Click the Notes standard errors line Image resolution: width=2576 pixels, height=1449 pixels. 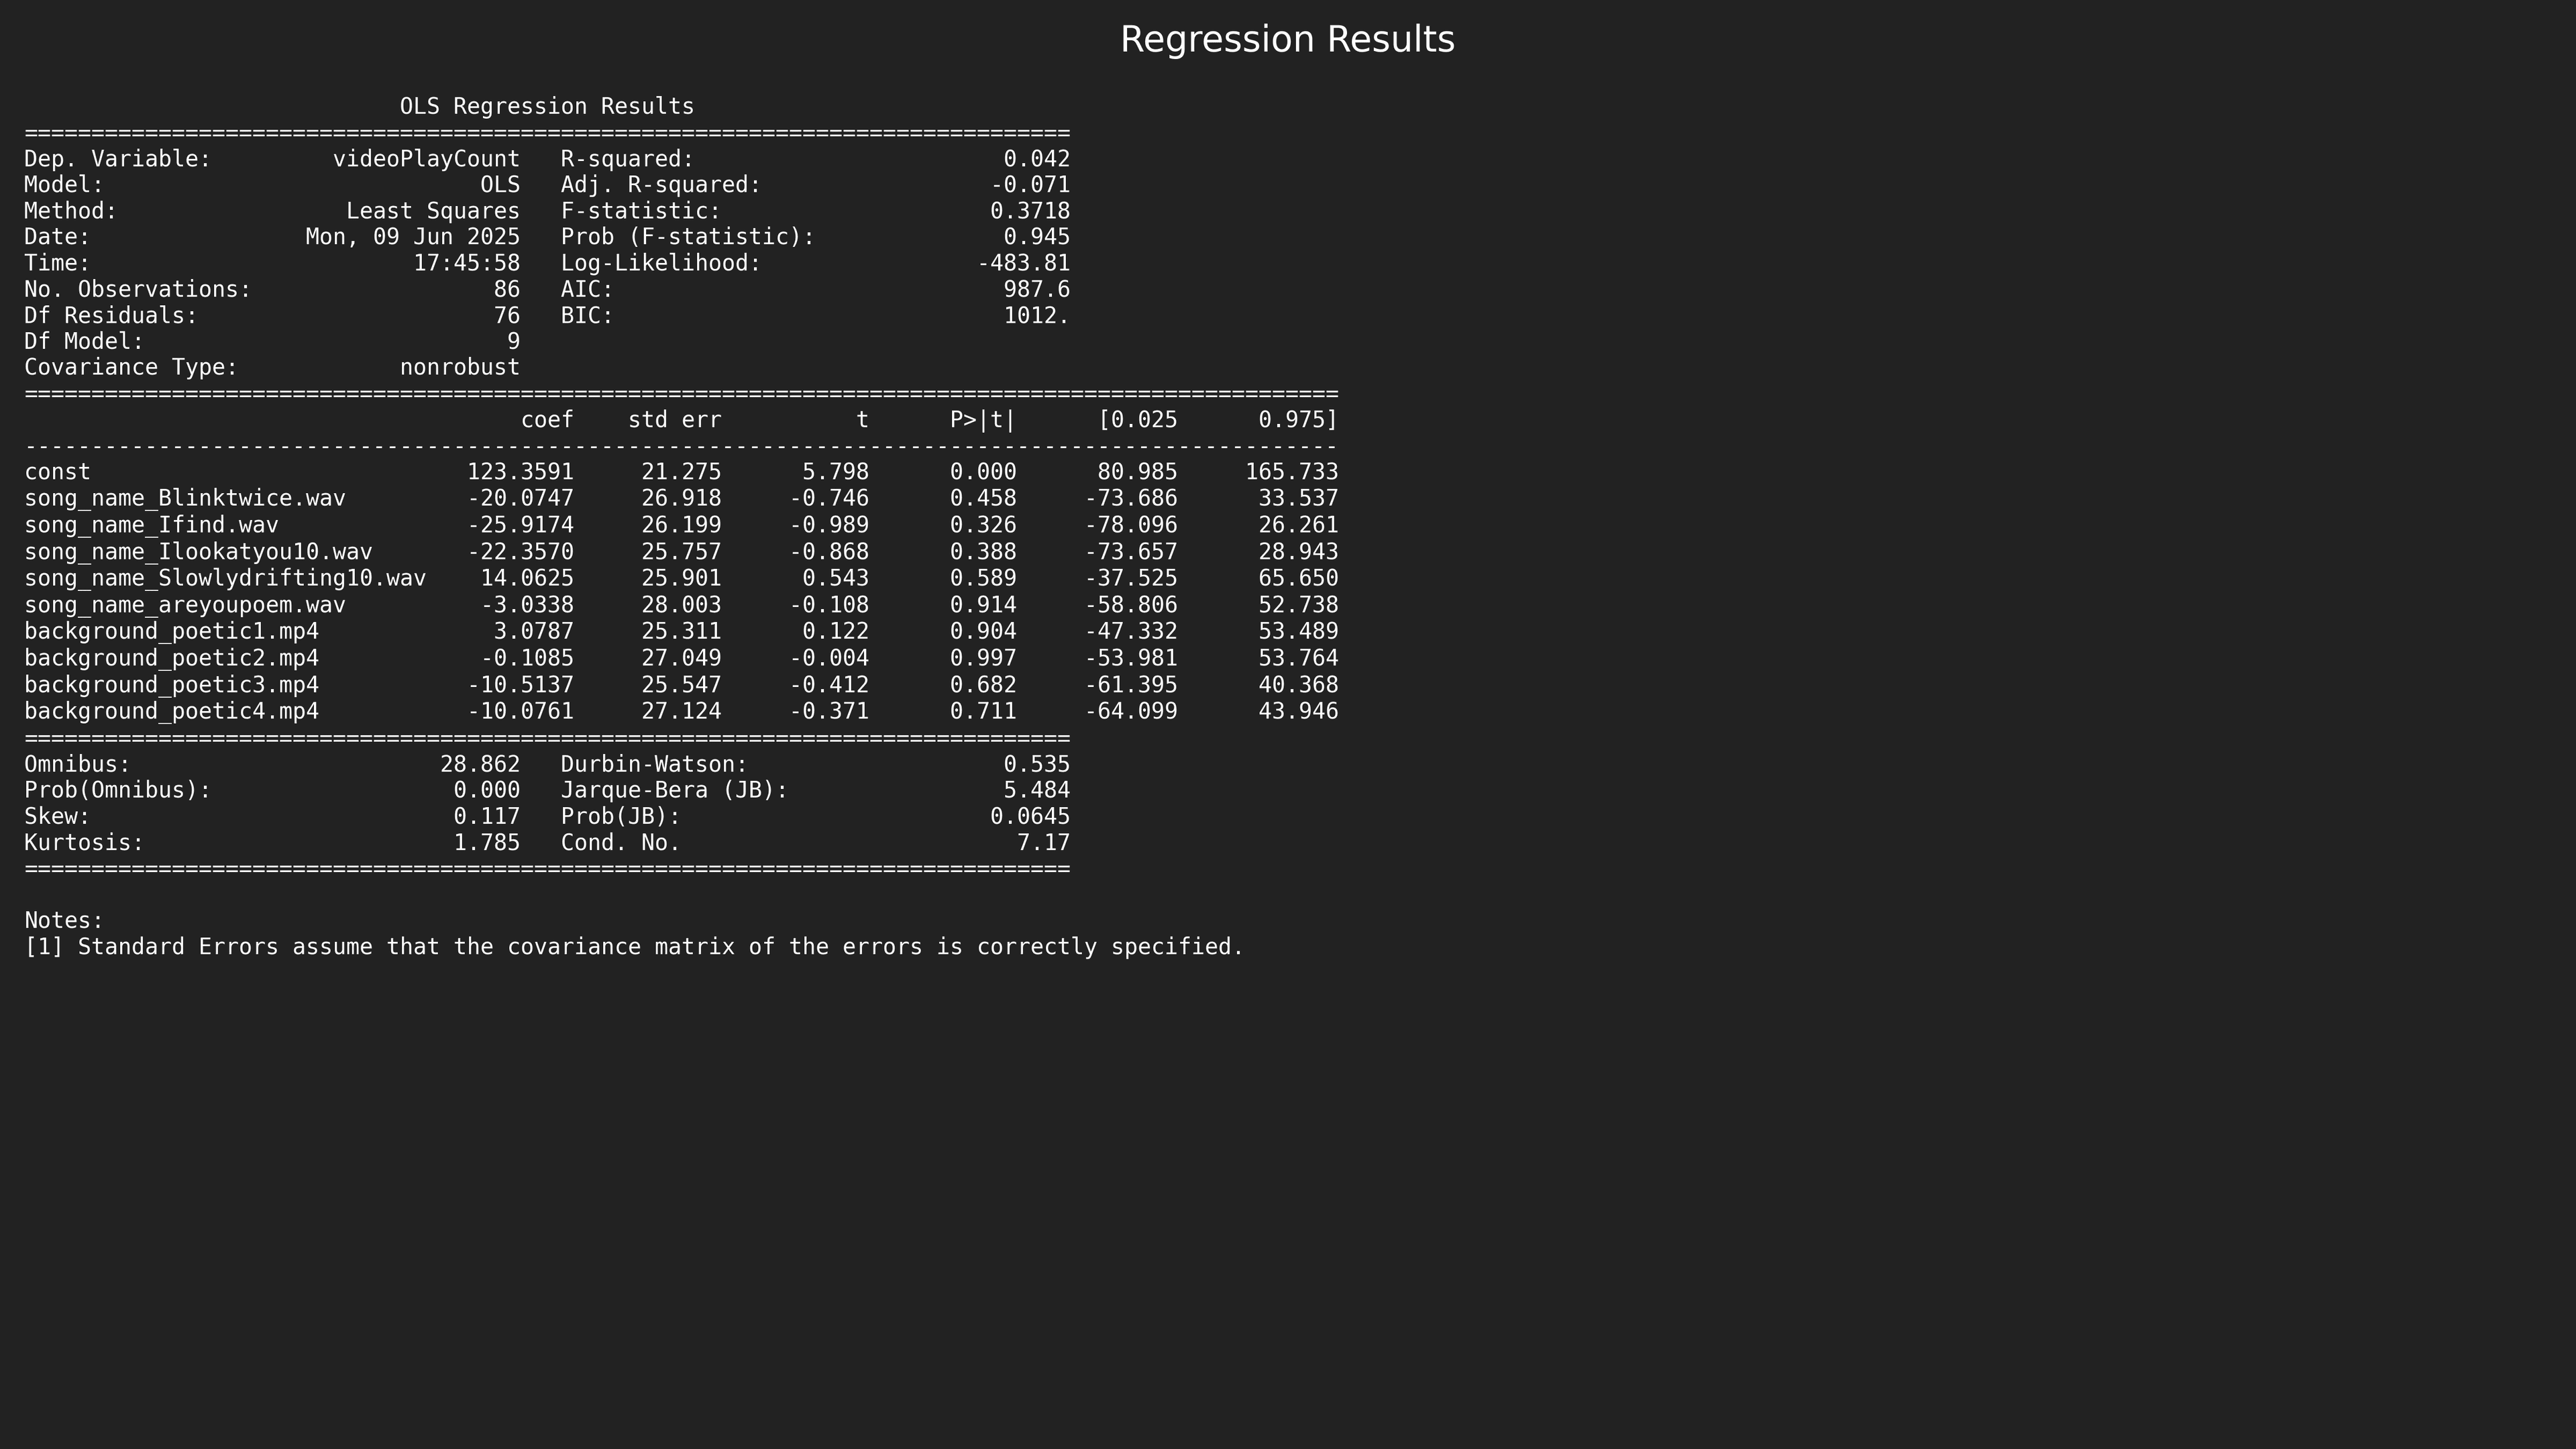[634, 946]
